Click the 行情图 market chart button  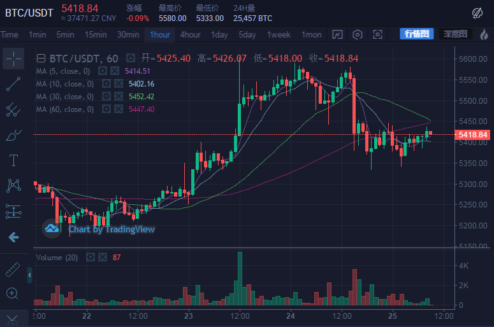(x=417, y=34)
